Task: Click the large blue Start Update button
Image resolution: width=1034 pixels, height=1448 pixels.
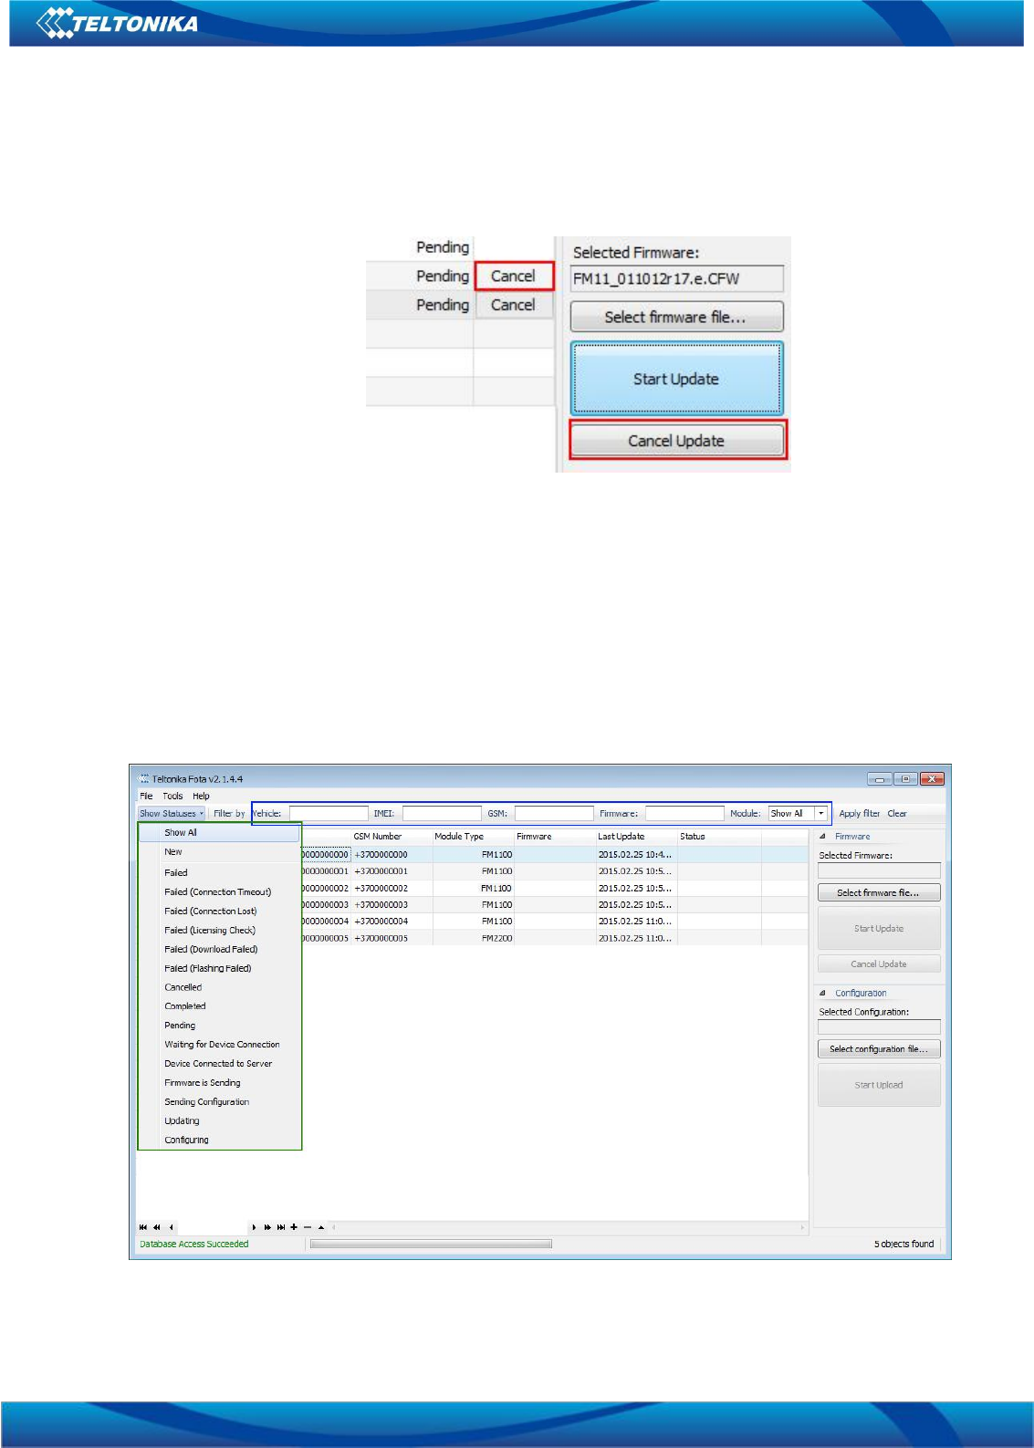Action: (x=676, y=379)
